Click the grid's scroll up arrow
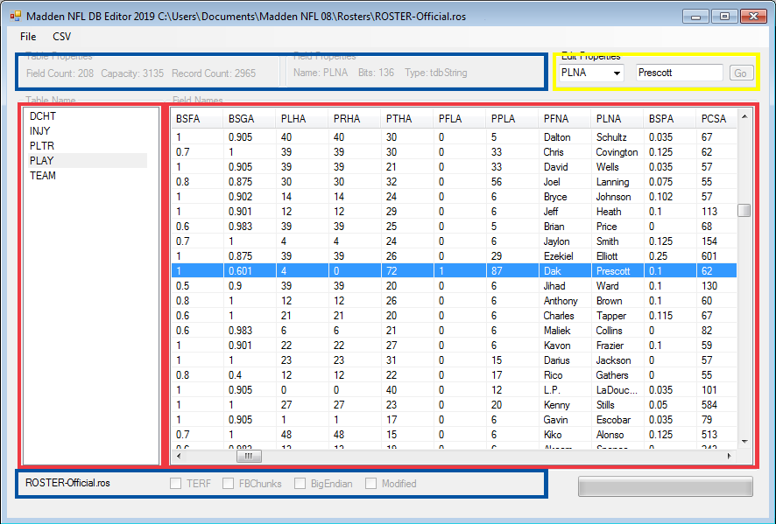The width and height of the screenshot is (776, 524). point(744,116)
